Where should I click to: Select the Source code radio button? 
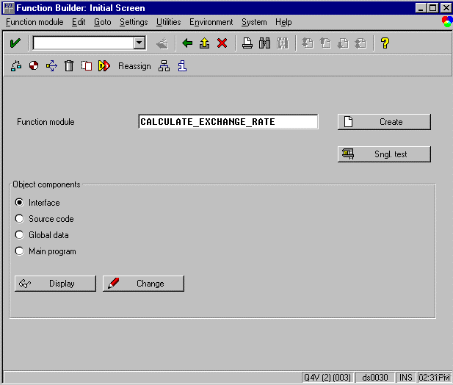point(20,219)
